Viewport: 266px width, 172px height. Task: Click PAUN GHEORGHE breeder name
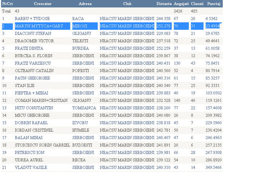(x=32, y=78)
